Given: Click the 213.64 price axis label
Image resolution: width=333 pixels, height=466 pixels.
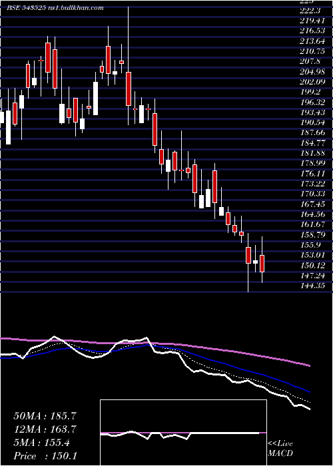Looking at the screenshot, I should tap(312, 41).
